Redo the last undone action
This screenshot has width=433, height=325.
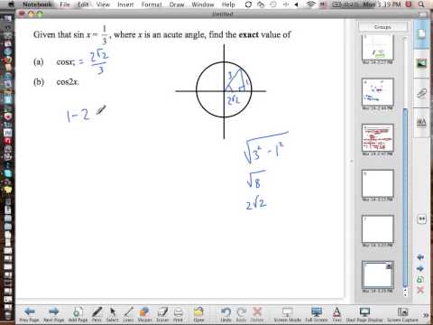[x=241, y=314]
